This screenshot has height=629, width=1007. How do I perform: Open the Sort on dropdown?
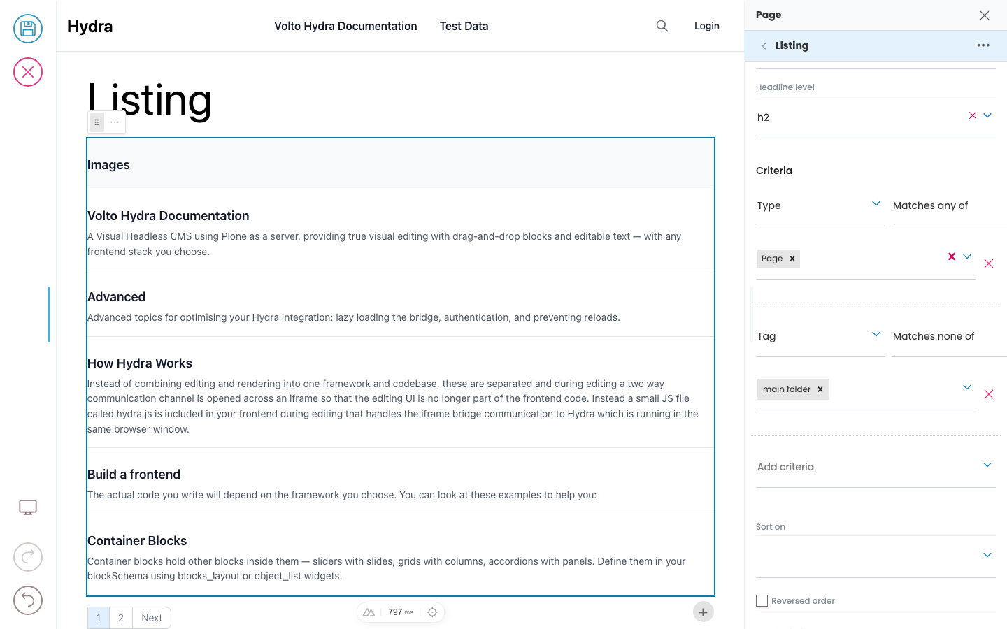click(x=876, y=556)
